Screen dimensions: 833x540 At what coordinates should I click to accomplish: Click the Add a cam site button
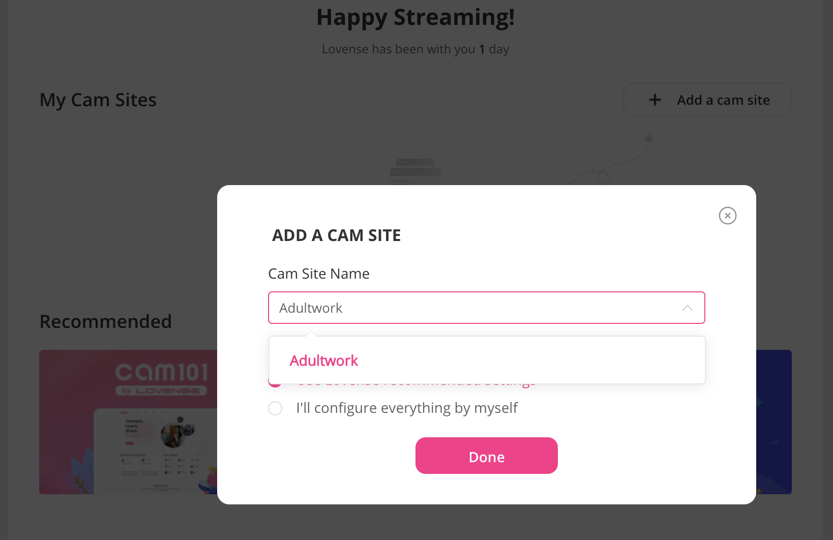click(707, 100)
